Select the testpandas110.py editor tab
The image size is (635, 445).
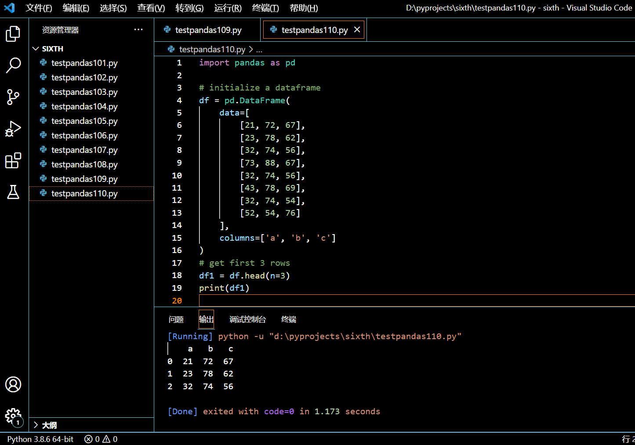314,30
